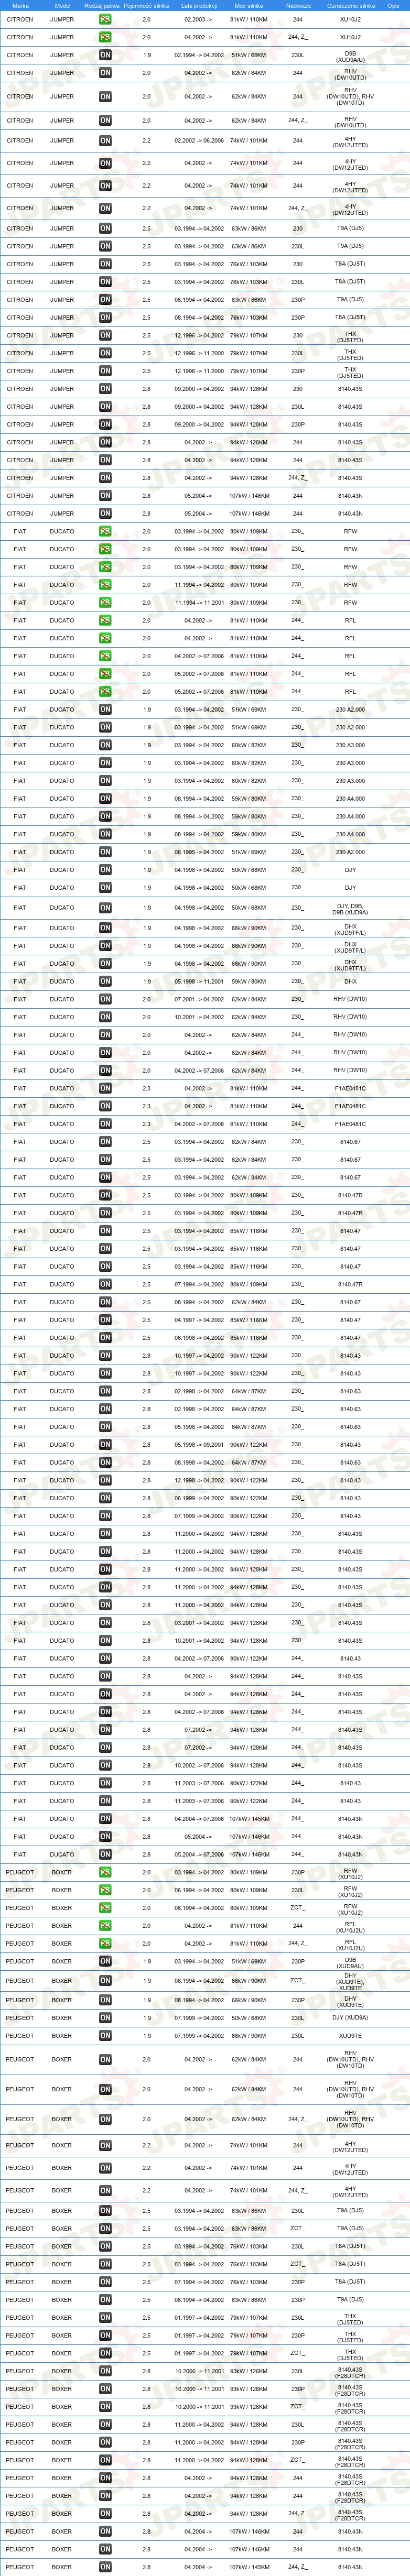Click petrol icon in Peugeot RFL 244, Z_ row
The width and height of the screenshot is (410, 2576).
tap(105, 1944)
